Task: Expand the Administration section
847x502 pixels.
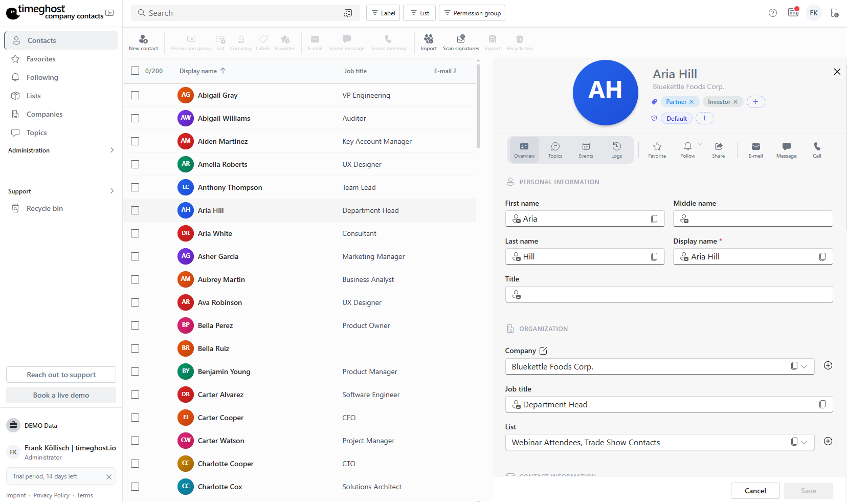Action: [61, 150]
